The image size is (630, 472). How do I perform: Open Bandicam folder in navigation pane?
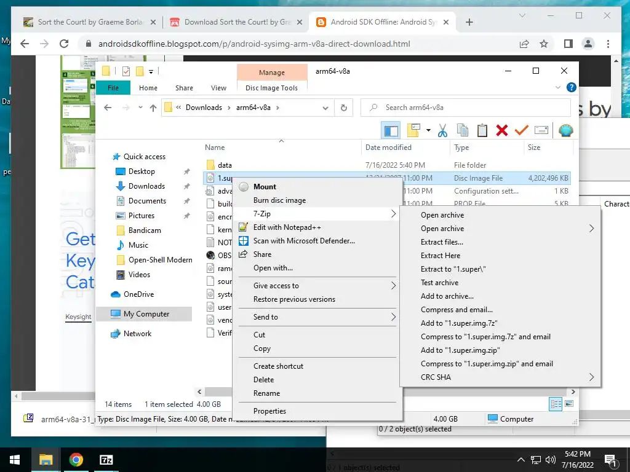click(145, 230)
